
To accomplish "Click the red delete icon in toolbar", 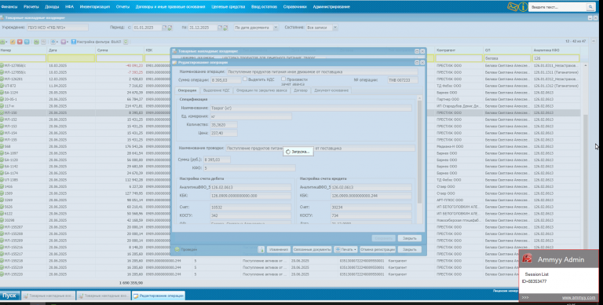I will [20, 42].
